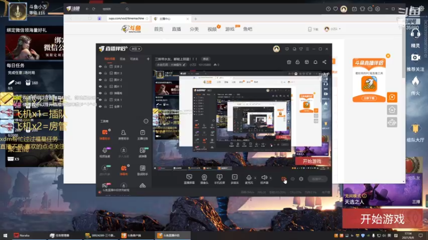Image resolution: width=428 pixels, height=240 pixels.
Task: Expand the mode pill next to the 直播伴侣 logo
Action: [x=136, y=49]
